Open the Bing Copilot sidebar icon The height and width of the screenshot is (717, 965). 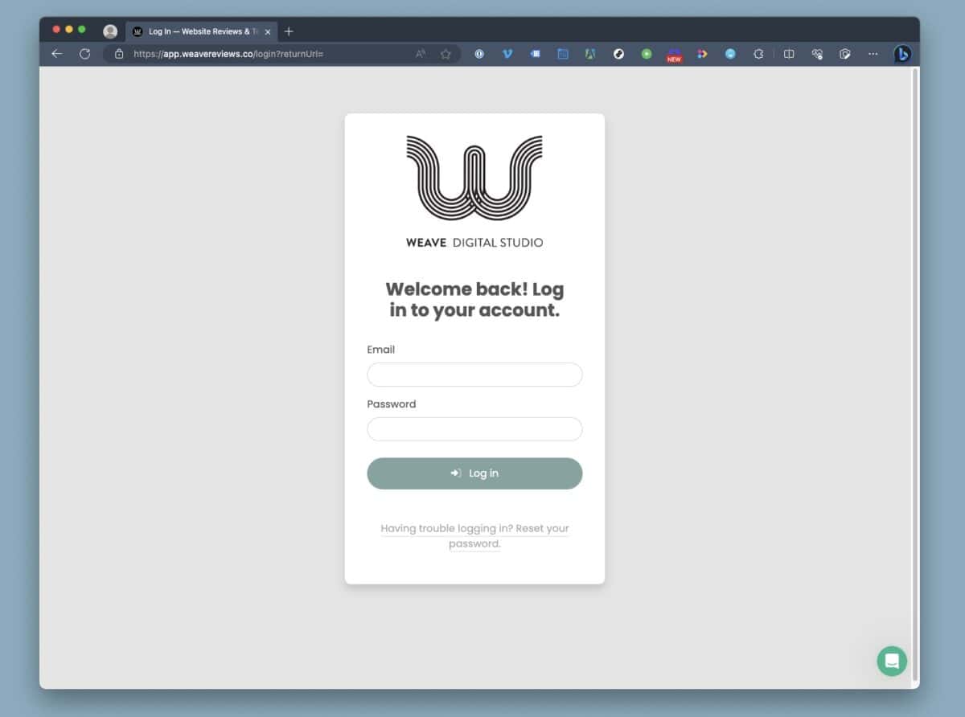[x=902, y=54]
